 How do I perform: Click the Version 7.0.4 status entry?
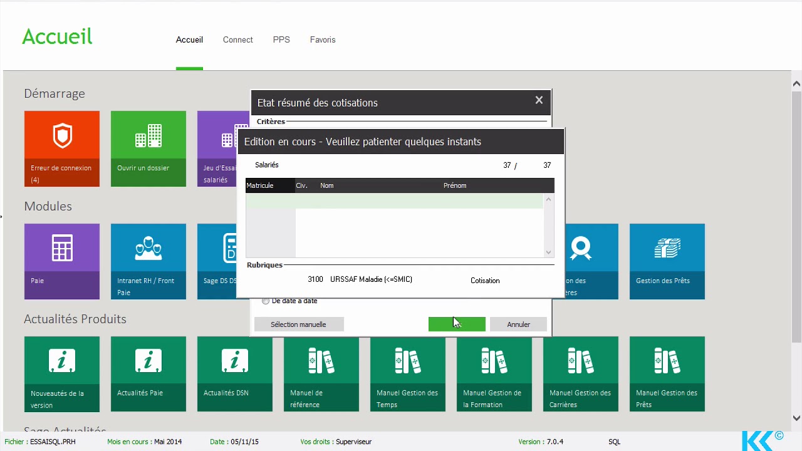[541, 442]
